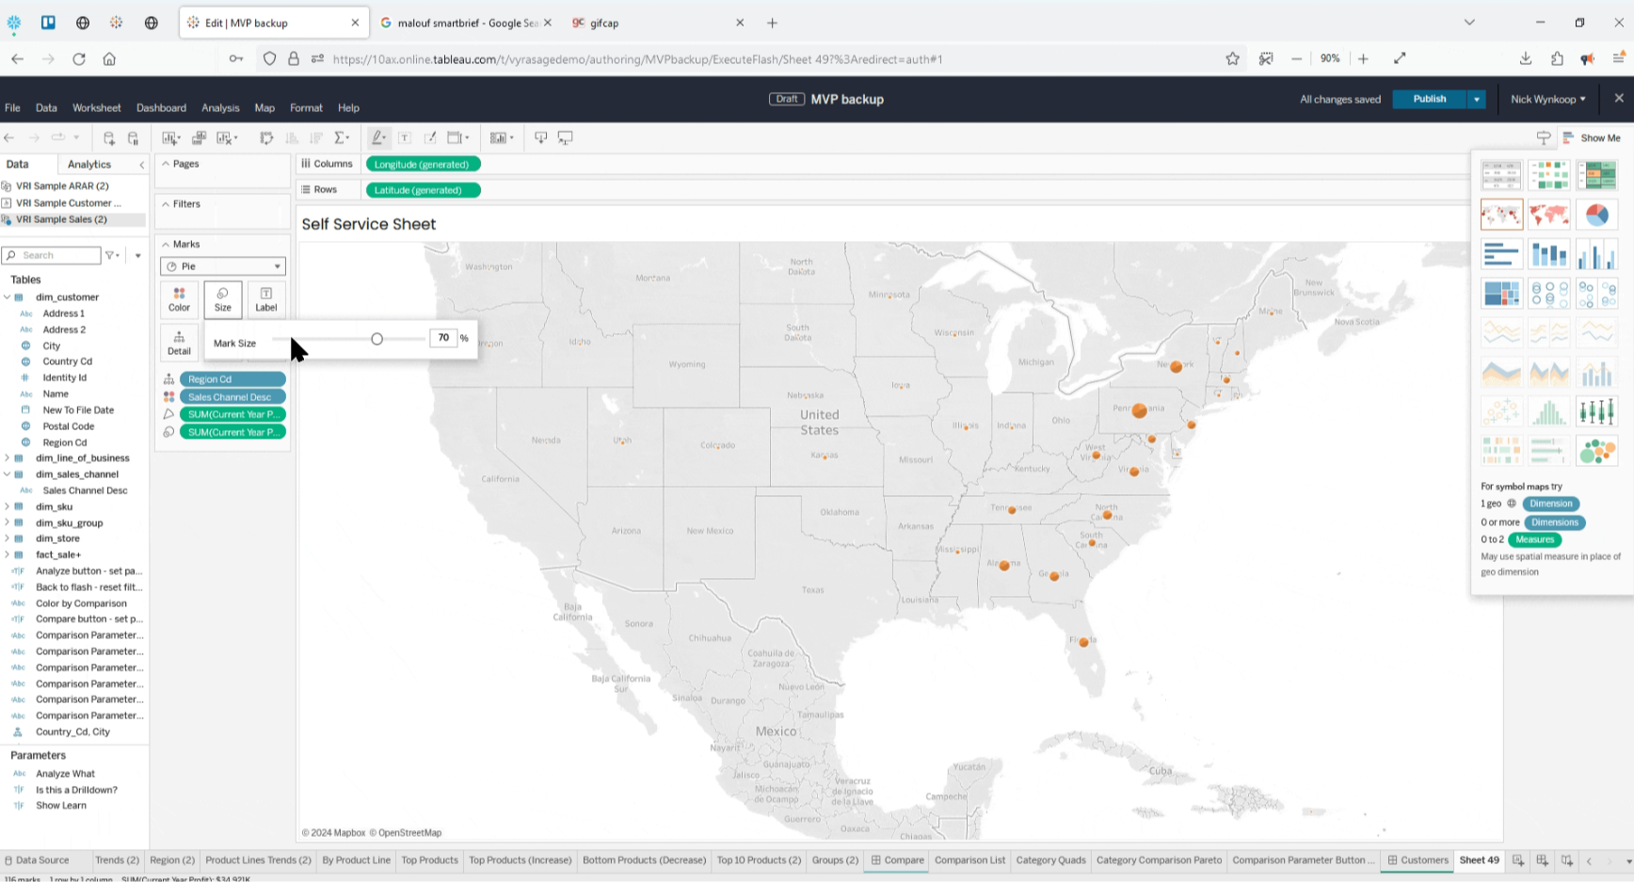Open the Color shelf on the Marks card
The height and width of the screenshot is (882, 1634).
(x=179, y=299)
